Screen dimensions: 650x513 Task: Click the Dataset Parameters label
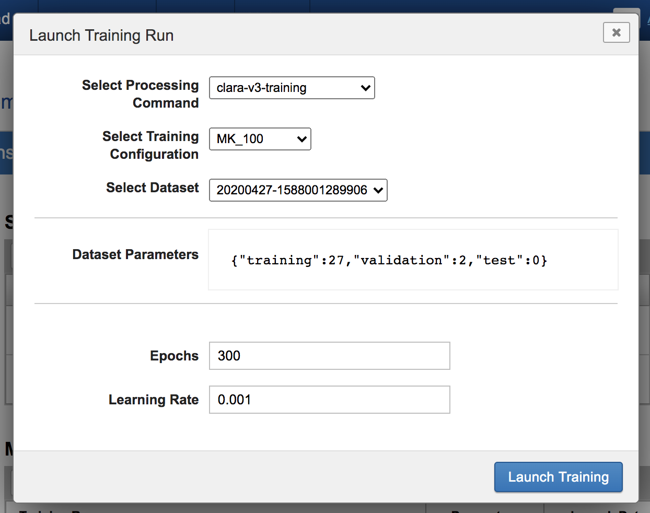coord(135,254)
